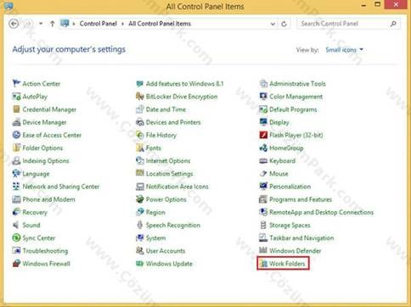Open the Sync Center green icon
411x307 pixels.
coord(16,237)
